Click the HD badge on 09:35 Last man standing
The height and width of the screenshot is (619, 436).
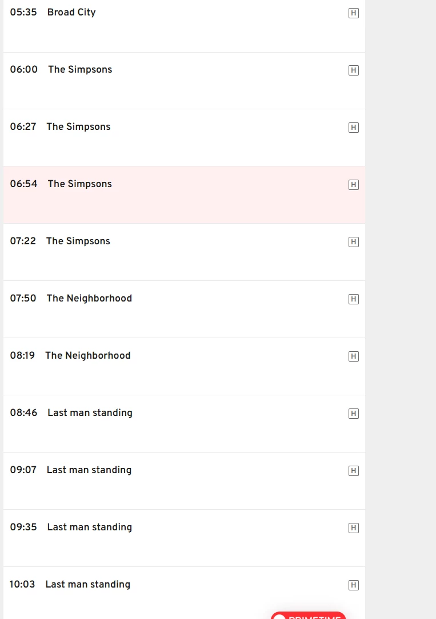point(354,528)
